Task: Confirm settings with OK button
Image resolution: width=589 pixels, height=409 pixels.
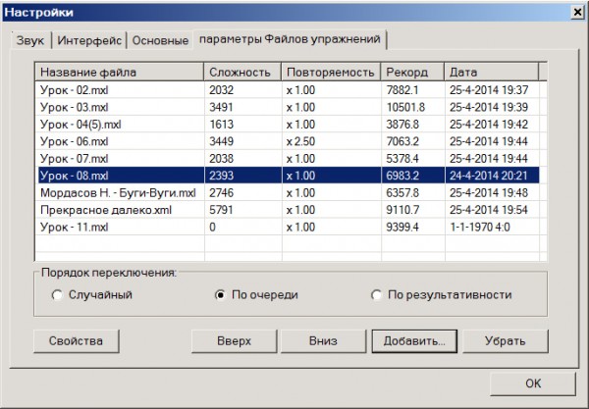Action: tap(531, 384)
